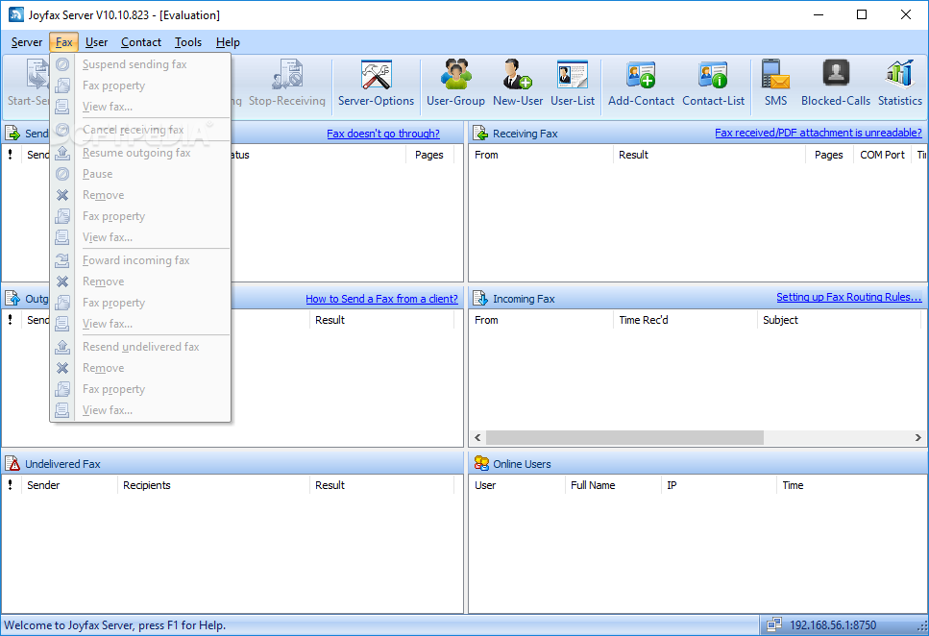Click icon beside Pause menu entry

pyautogui.click(x=62, y=174)
